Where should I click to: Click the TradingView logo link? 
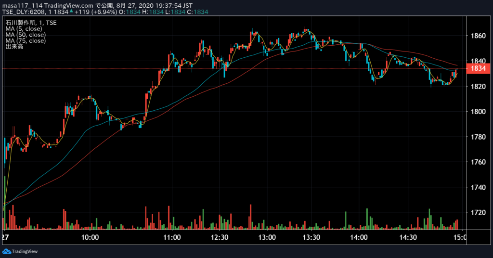pyautogui.click(x=20, y=251)
